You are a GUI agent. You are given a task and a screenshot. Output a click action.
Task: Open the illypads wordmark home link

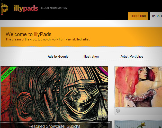tap(26, 9)
